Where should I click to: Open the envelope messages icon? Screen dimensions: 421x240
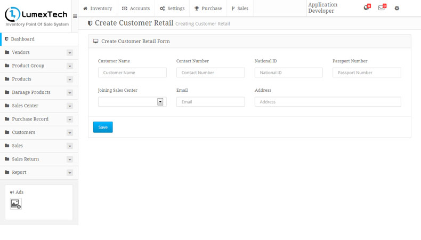[381, 8]
